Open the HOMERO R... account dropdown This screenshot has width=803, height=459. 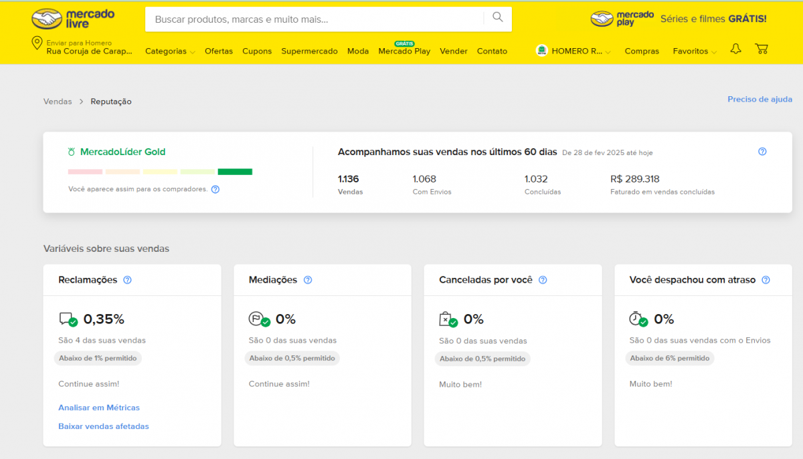point(581,51)
